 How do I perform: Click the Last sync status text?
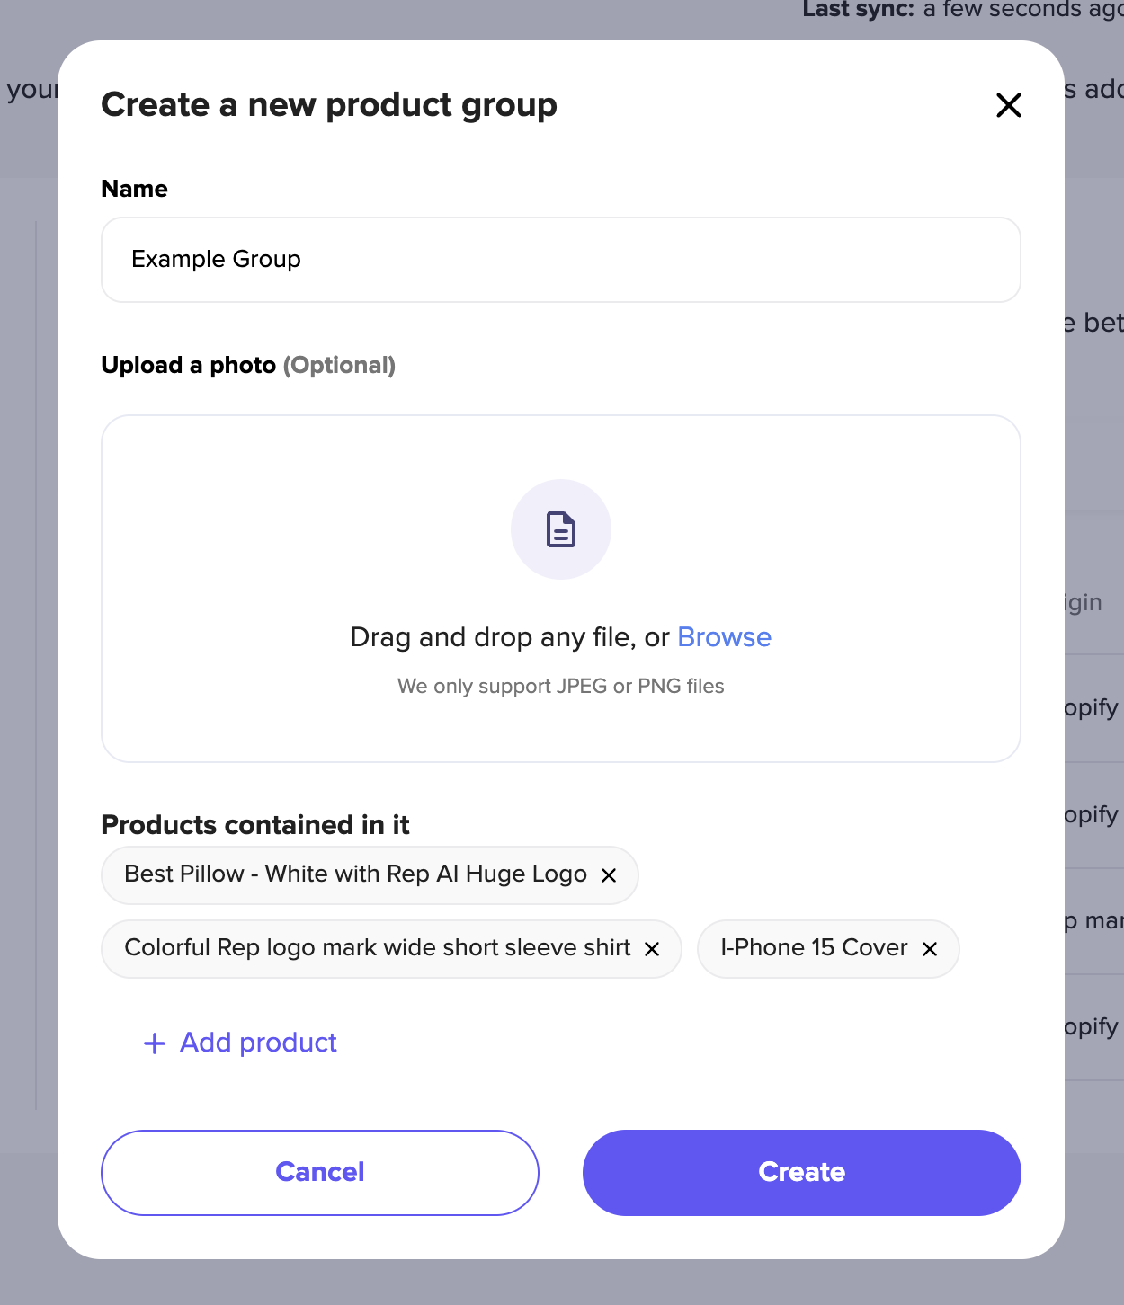coord(963,9)
